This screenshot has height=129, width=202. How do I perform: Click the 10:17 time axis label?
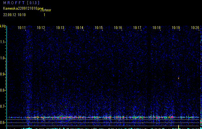pos(137,28)
